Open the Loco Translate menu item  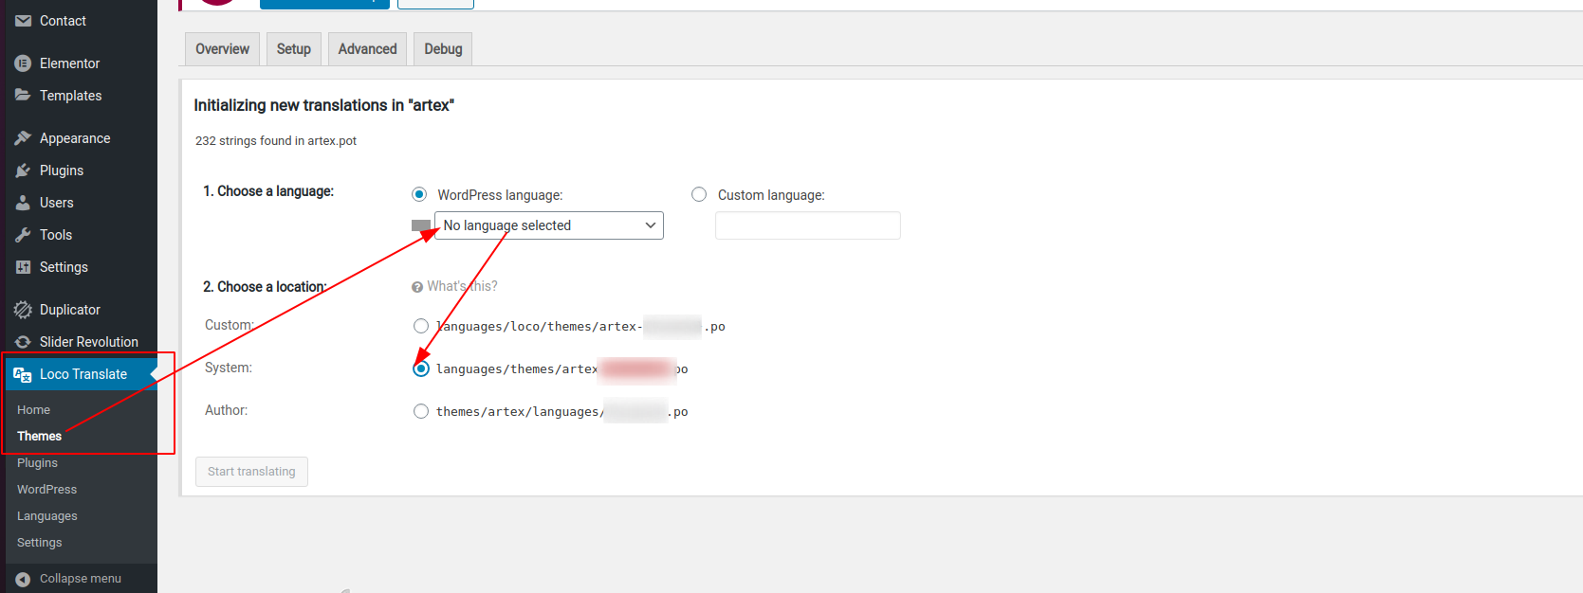coord(82,374)
